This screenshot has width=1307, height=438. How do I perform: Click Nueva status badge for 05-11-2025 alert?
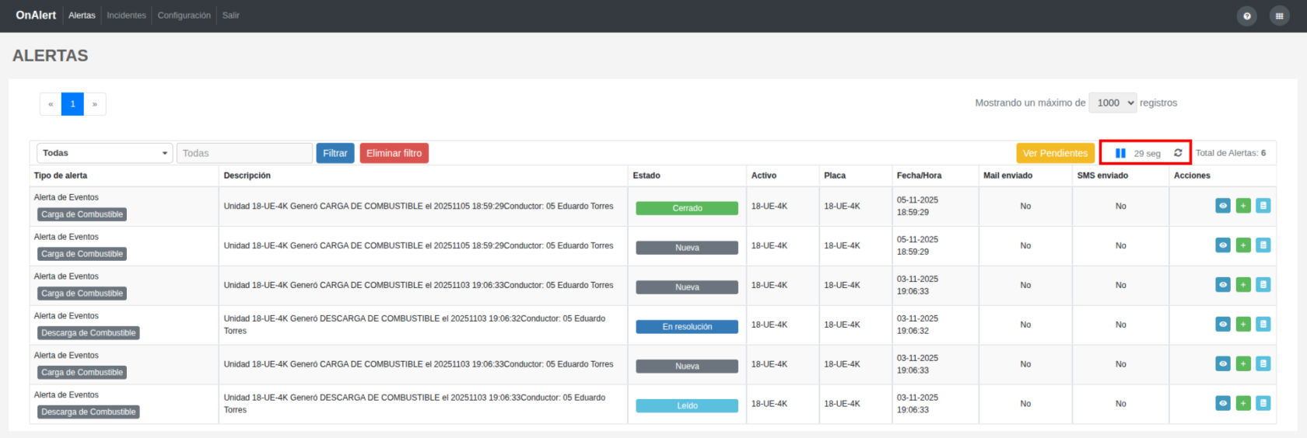pyautogui.click(x=687, y=248)
